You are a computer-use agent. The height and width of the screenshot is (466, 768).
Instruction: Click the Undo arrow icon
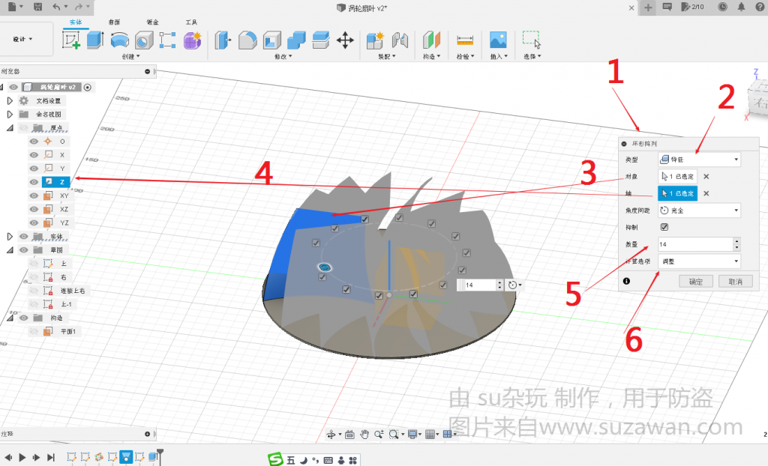[x=56, y=7]
